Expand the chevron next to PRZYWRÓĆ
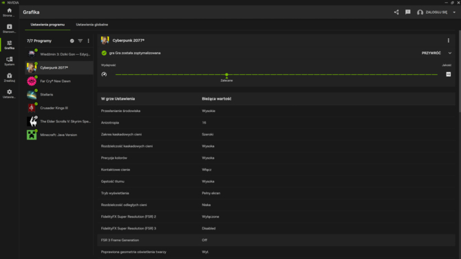Viewport: 461px width, 259px height. tap(450, 53)
